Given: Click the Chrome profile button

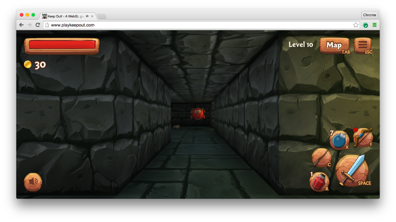Looking at the screenshot, I should (x=369, y=15).
